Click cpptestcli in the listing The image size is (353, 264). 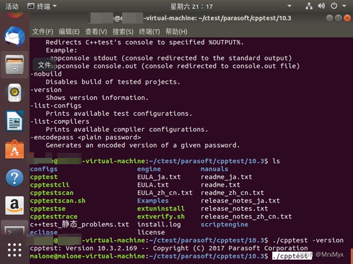click(50, 185)
